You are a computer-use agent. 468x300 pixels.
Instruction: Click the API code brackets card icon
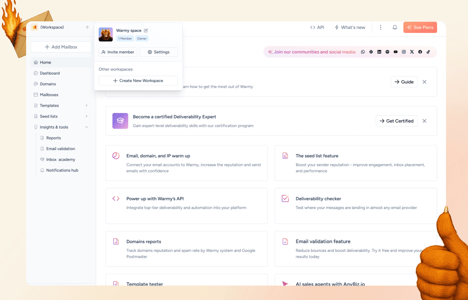pos(116,198)
